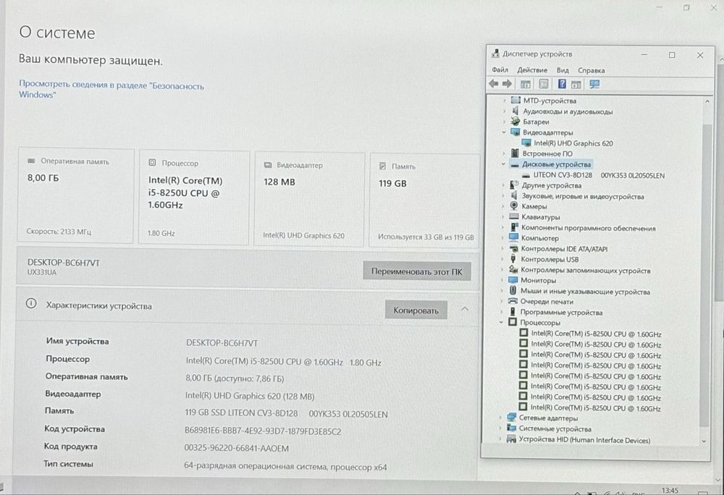Screen dimensions: 724x495
Task: Click the О системе page heading
Action: [x=56, y=33]
